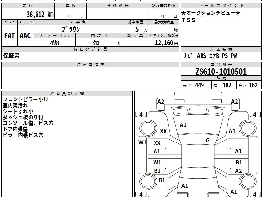Screen dimensions: 263x197
Task: Click the rear-left wheel on diagram
Action: coord(148,181)
